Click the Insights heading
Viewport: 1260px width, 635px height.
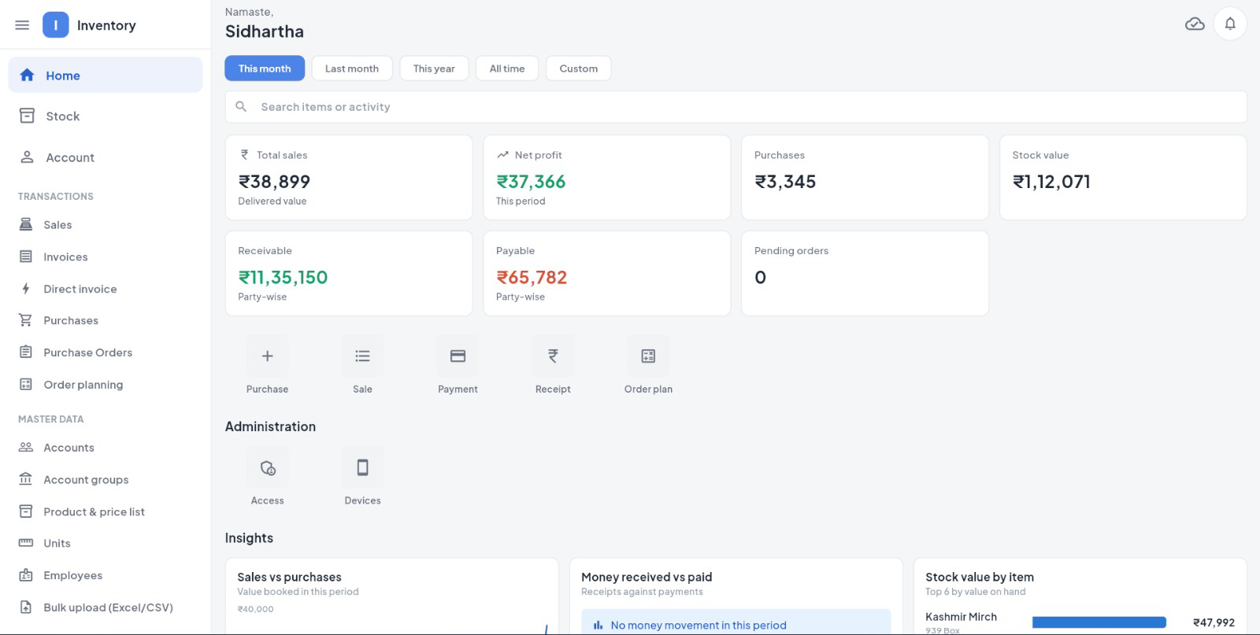tap(249, 538)
